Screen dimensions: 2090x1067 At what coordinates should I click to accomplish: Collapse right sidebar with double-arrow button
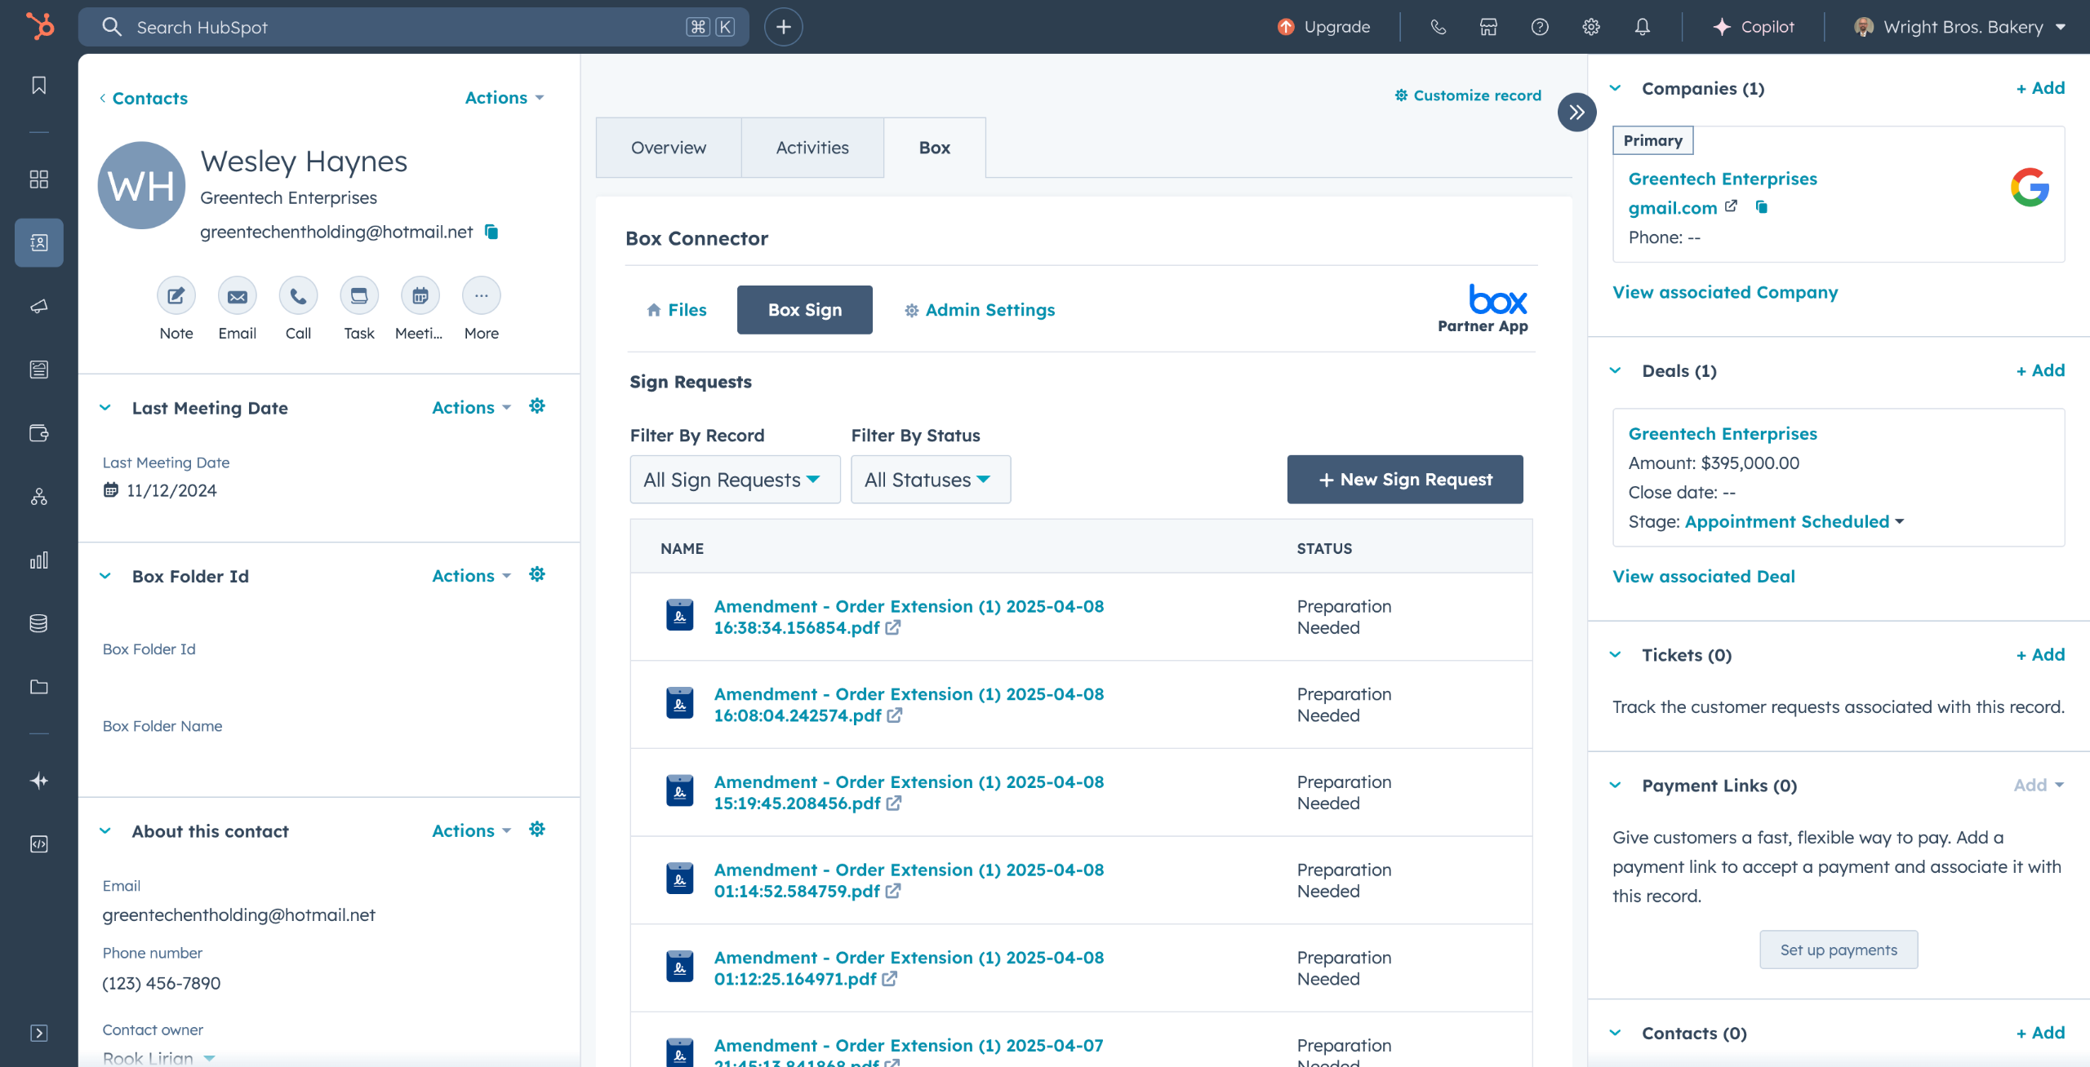point(1576,113)
